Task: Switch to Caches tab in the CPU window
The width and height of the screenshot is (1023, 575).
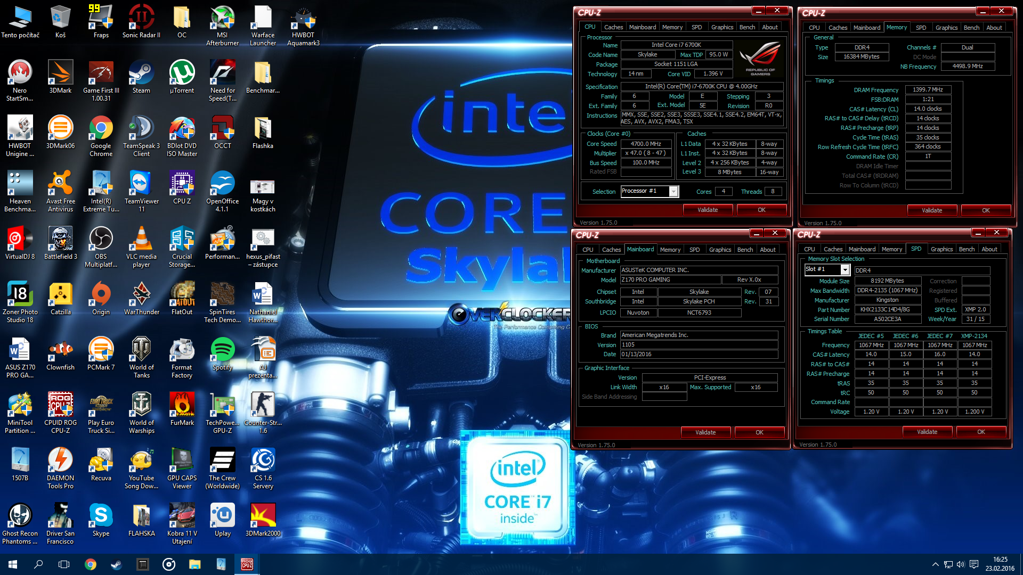Action: click(613, 27)
